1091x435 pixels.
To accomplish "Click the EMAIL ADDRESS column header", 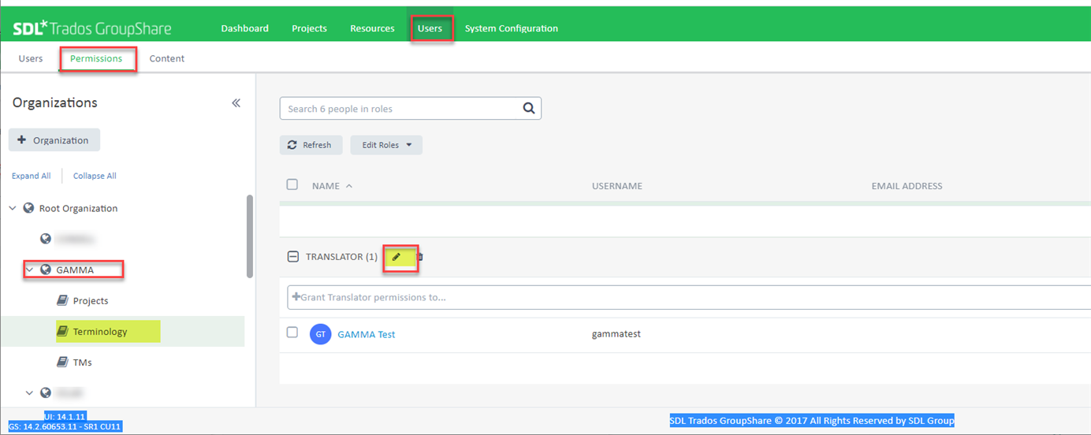I will coord(907,186).
